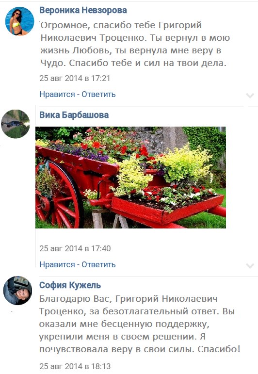Click the name link София Кужель
The width and height of the screenshot is (258, 374).
(x=70, y=285)
